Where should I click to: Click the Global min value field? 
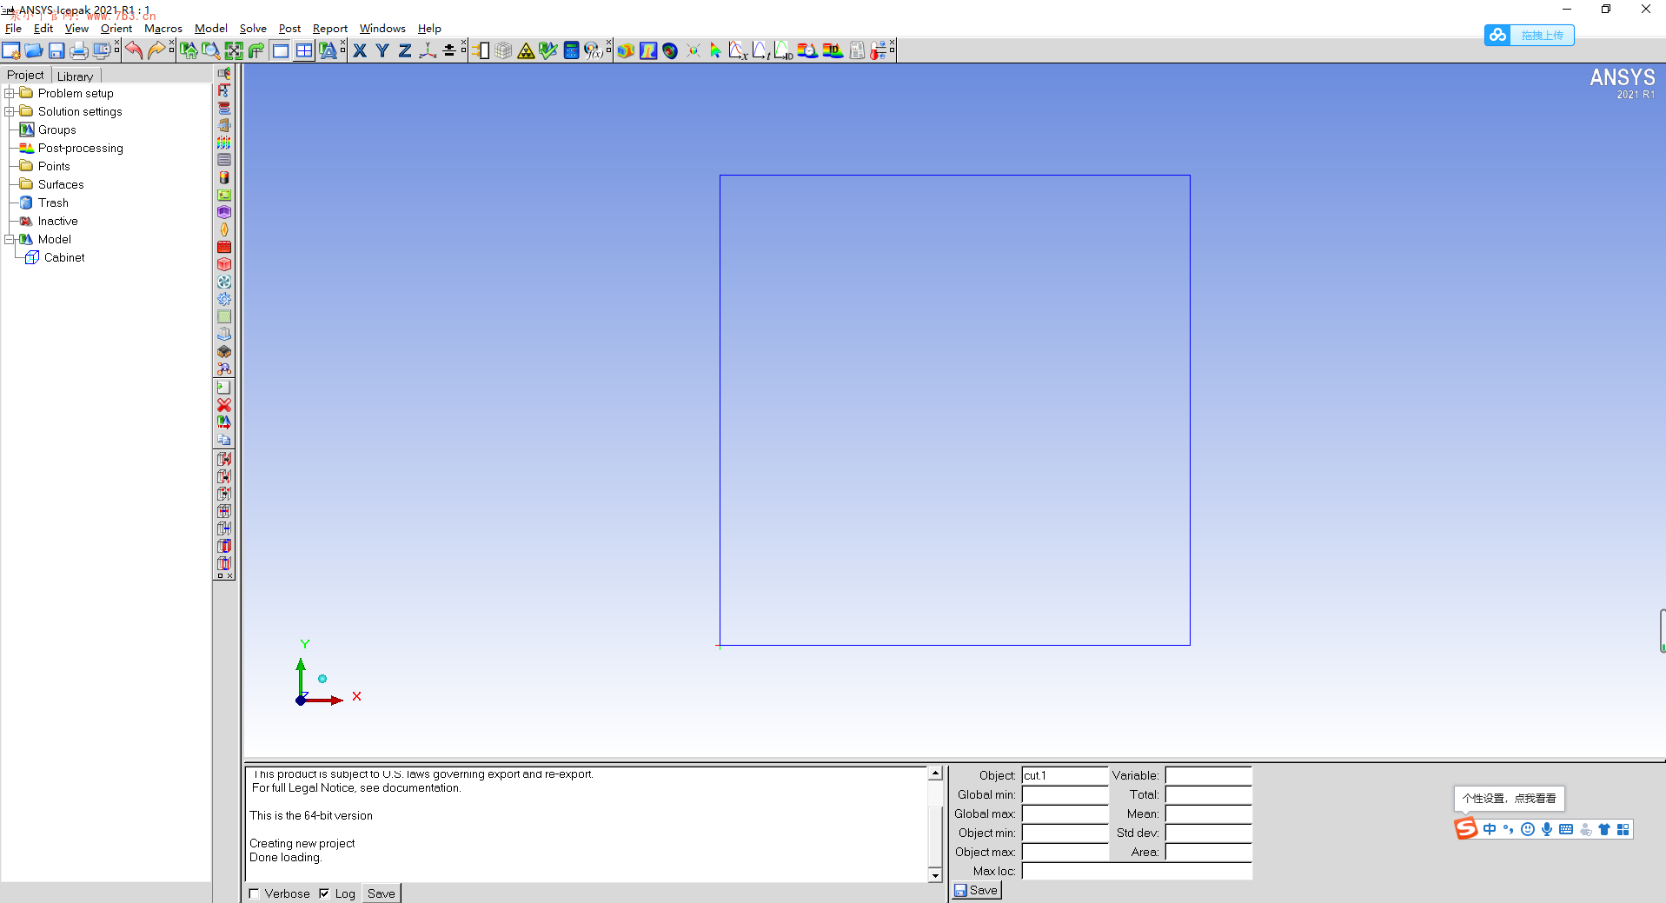[1065, 794]
